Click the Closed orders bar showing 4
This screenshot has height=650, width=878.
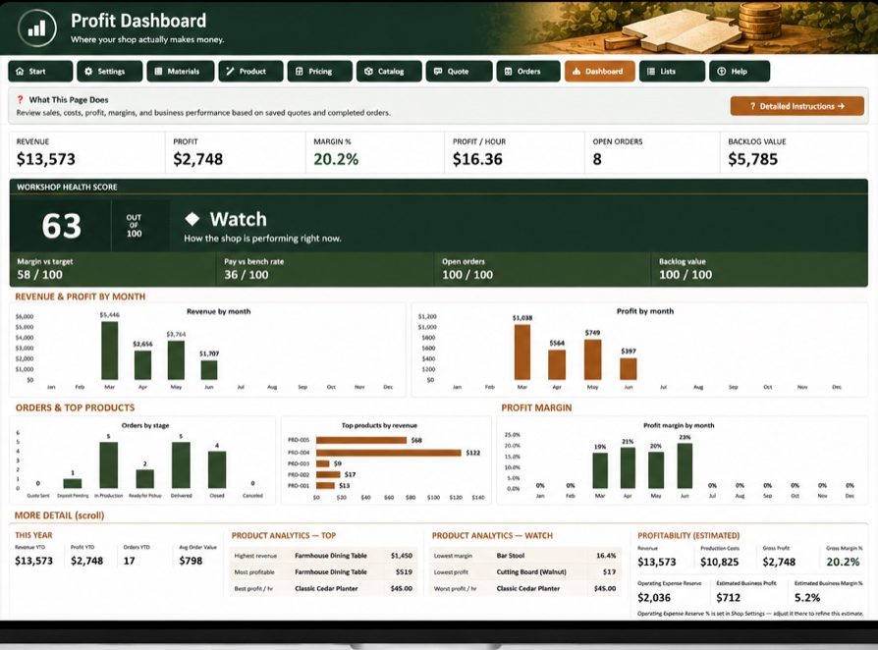pos(217,469)
